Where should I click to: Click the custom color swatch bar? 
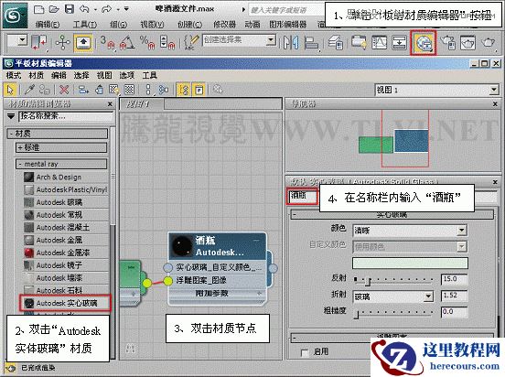[410, 263]
